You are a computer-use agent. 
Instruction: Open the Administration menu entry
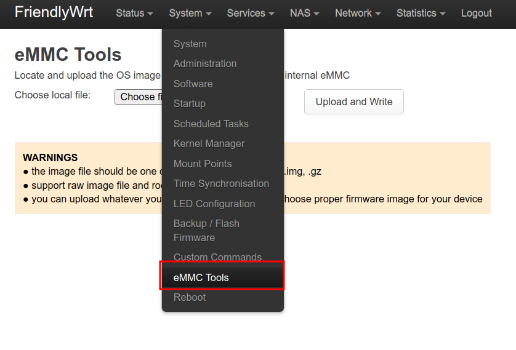tap(205, 63)
